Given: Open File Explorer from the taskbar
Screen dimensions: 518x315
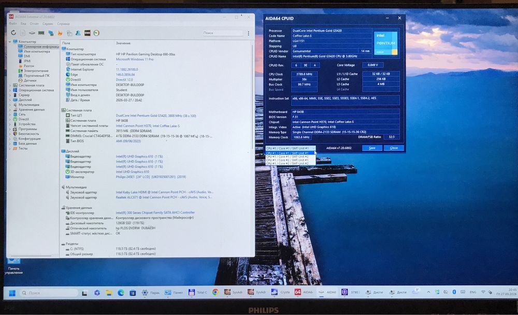Looking at the screenshot, I should point(109,293).
